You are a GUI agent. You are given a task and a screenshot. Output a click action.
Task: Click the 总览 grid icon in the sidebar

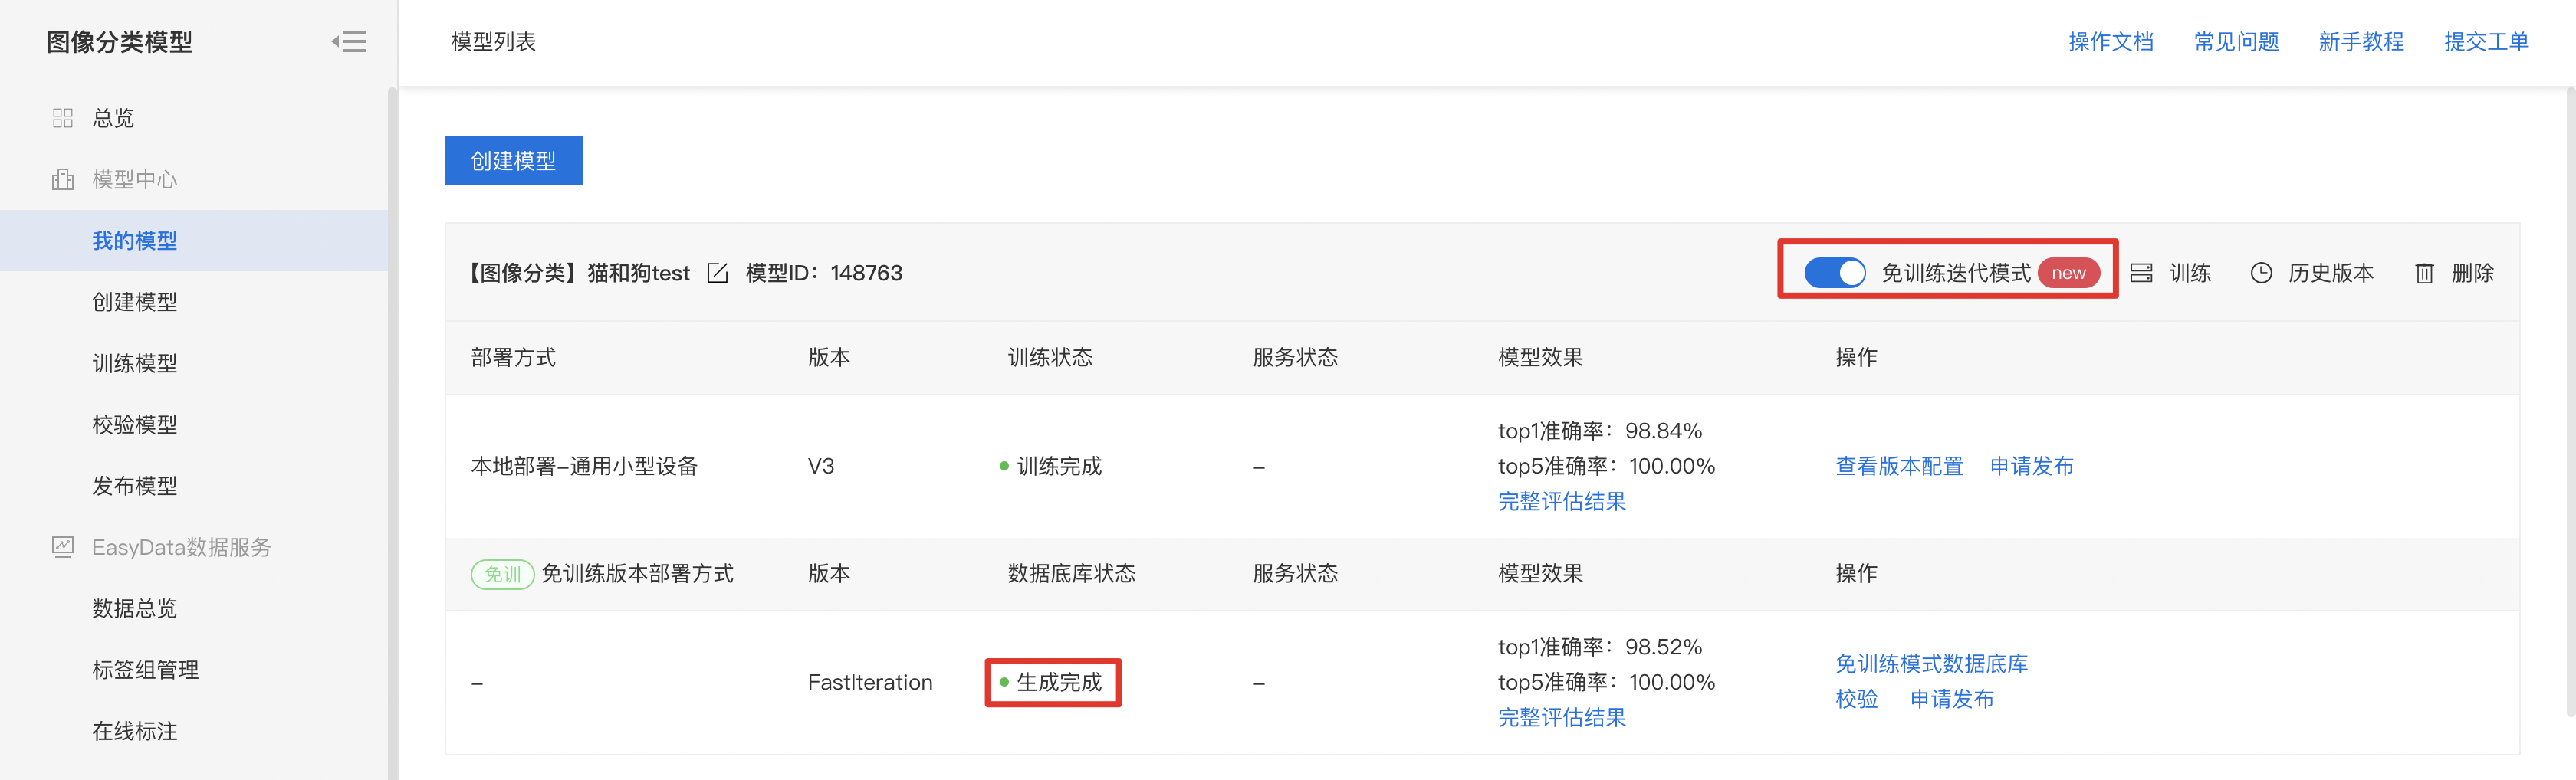pos(63,118)
